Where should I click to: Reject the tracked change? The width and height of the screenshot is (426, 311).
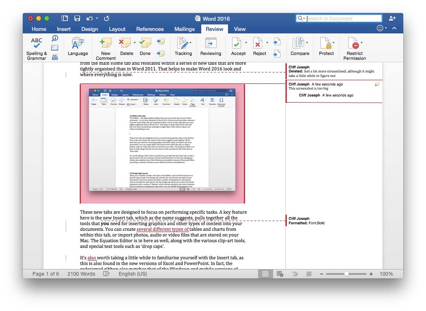(259, 46)
